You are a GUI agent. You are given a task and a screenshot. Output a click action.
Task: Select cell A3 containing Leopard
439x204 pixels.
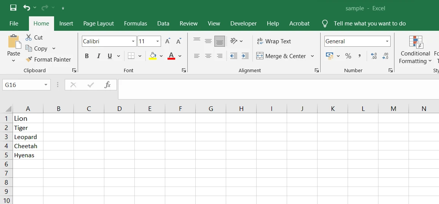[28, 137]
